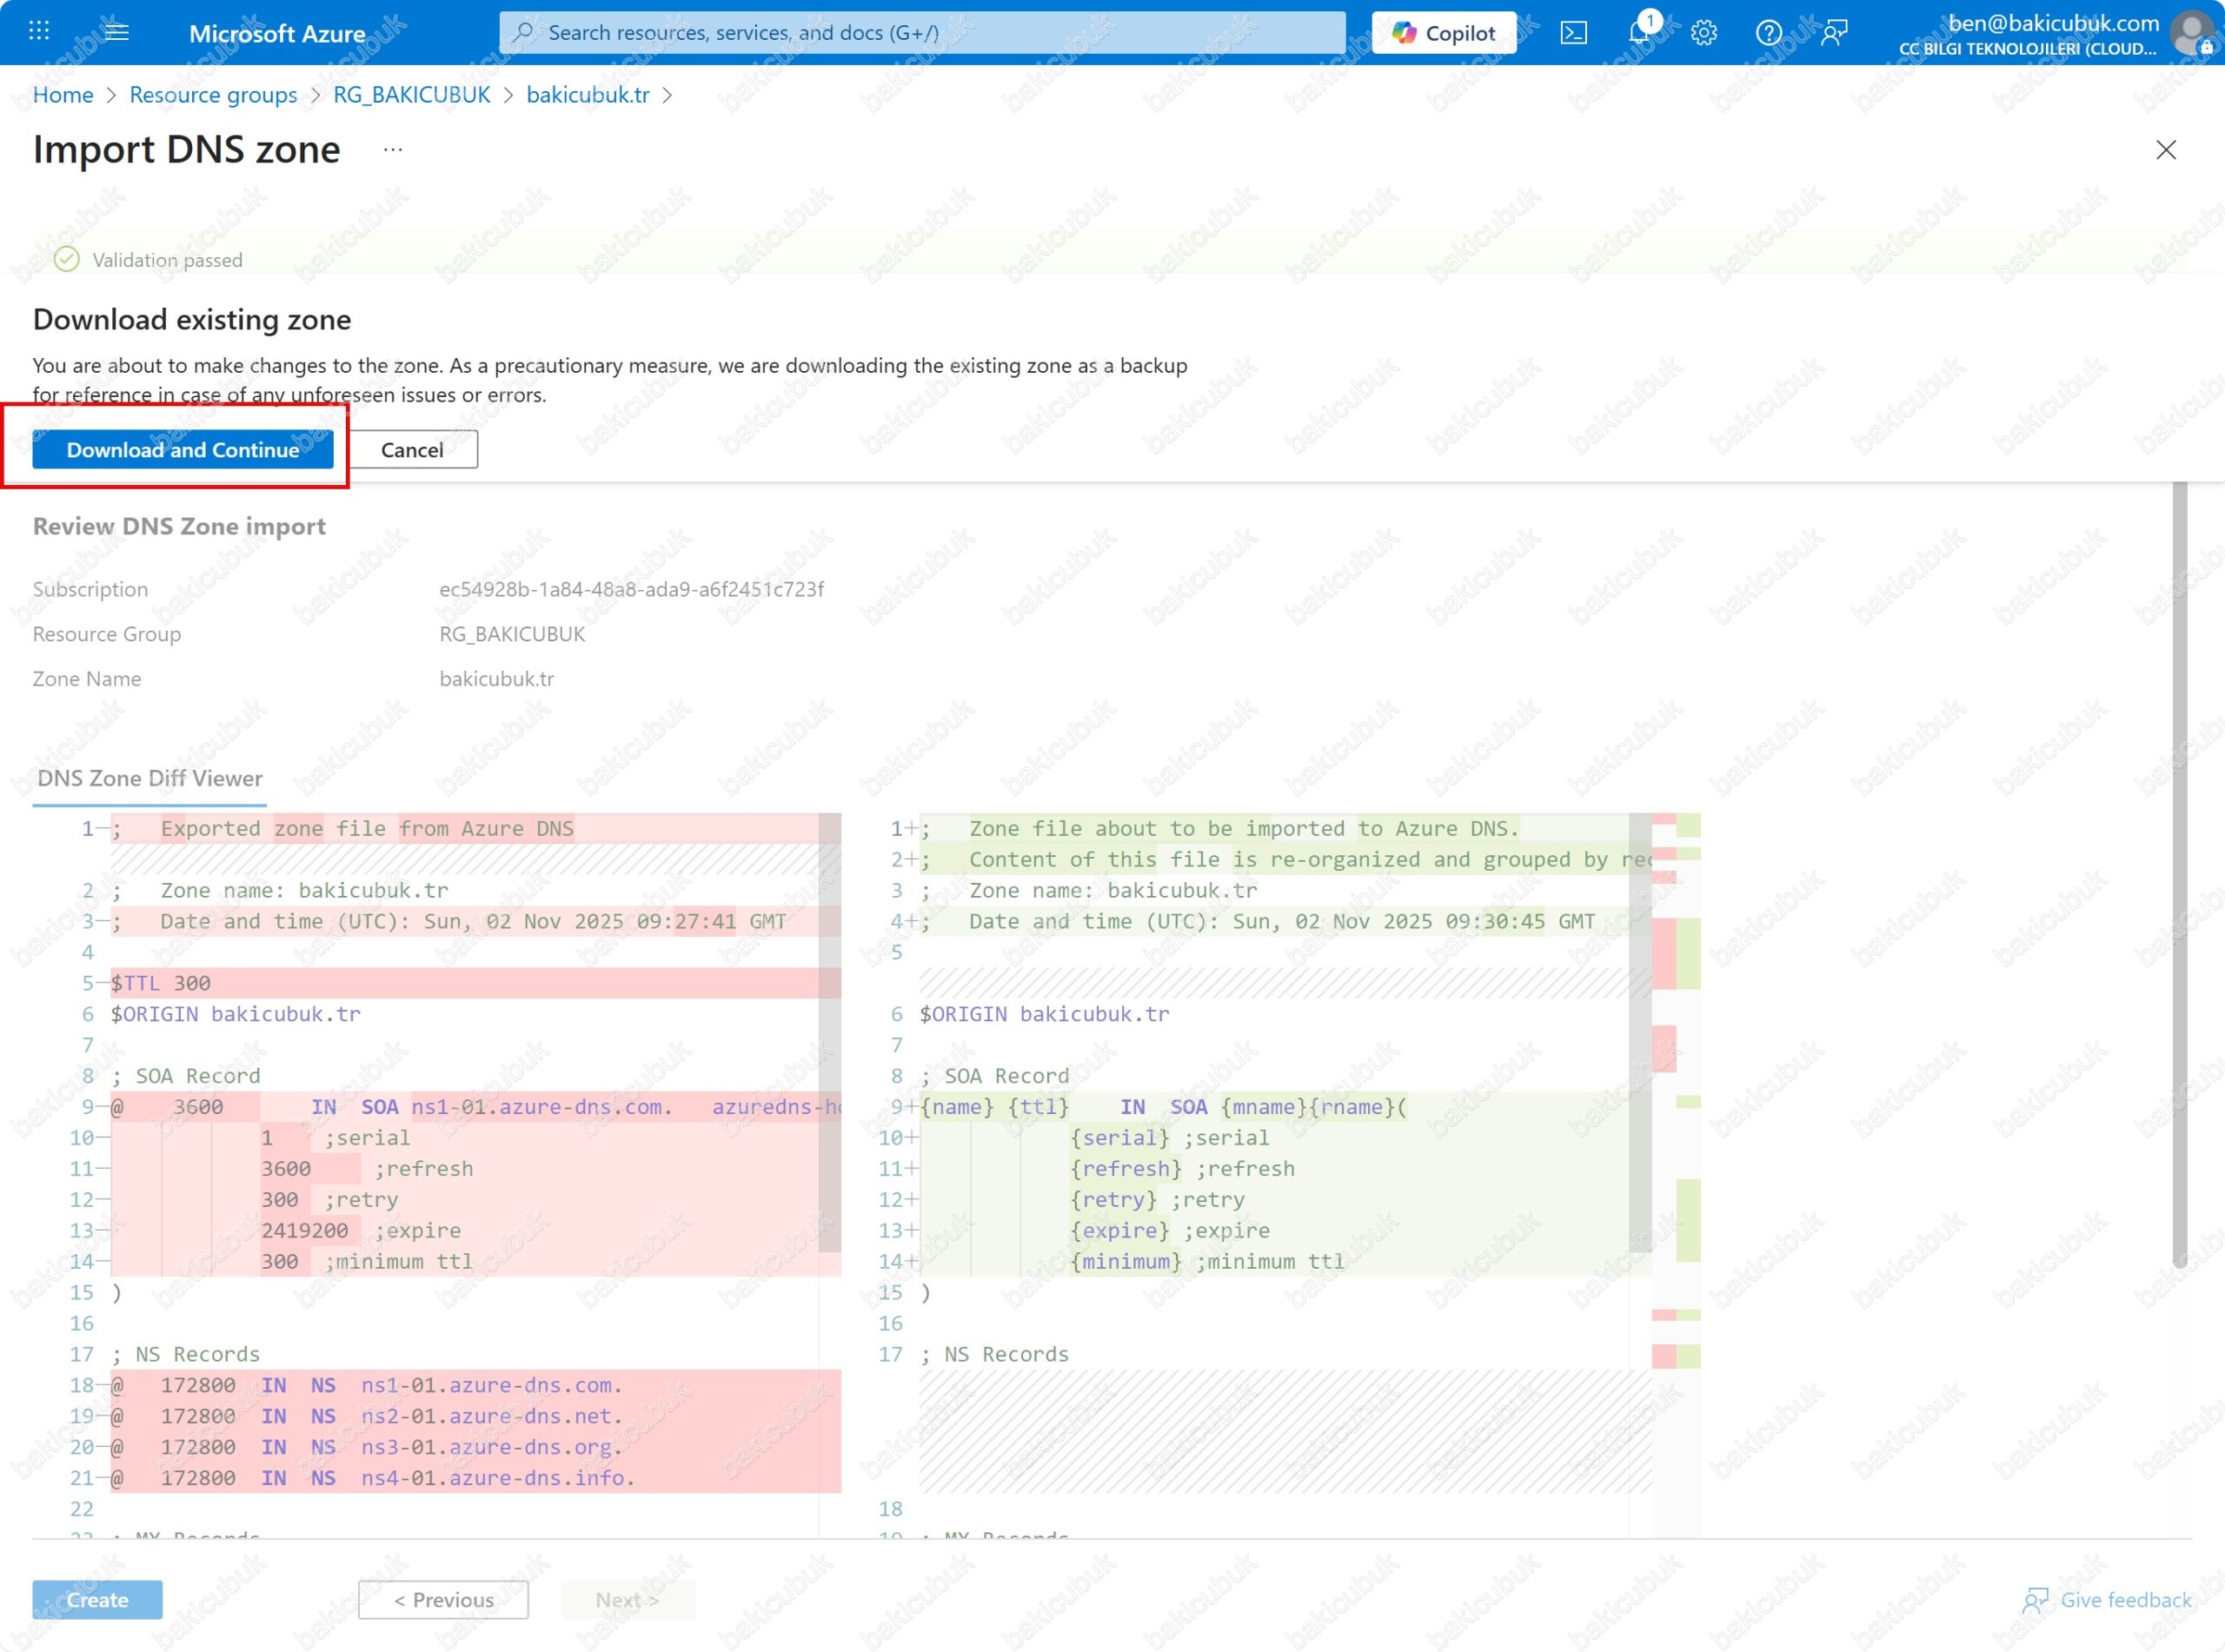2225x1652 pixels.
Task: Open the ellipsis next to Import DNS zone
Action: (393, 150)
